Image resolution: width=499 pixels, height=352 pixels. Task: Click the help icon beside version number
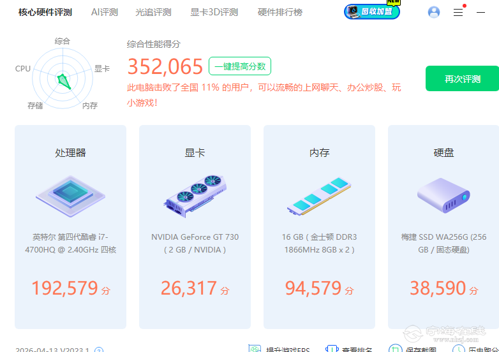(x=99, y=350)
